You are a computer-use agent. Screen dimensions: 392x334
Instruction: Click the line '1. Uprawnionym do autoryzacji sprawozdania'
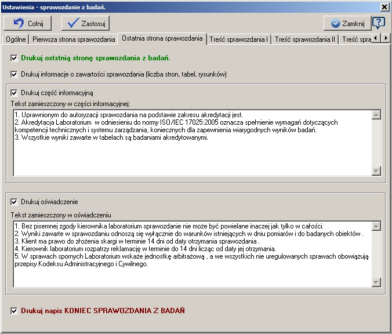click(x=129, y=115)
